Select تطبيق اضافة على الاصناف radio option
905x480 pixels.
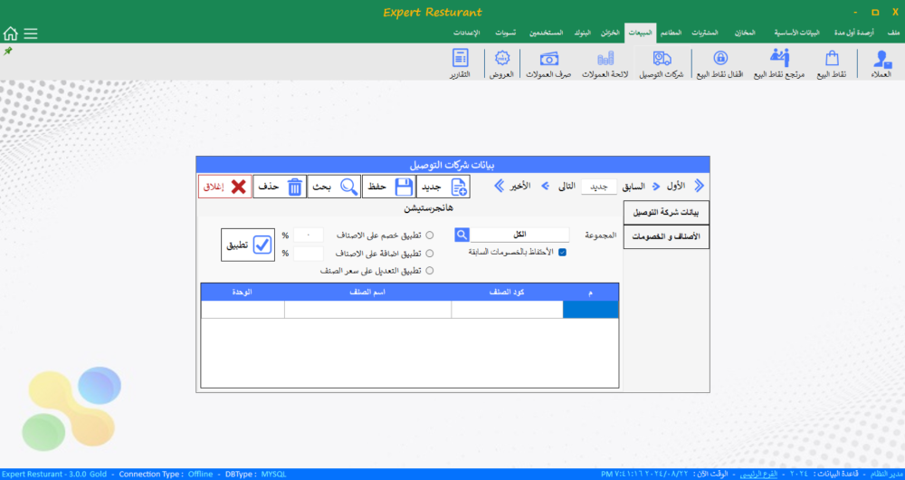click(430, 254)
